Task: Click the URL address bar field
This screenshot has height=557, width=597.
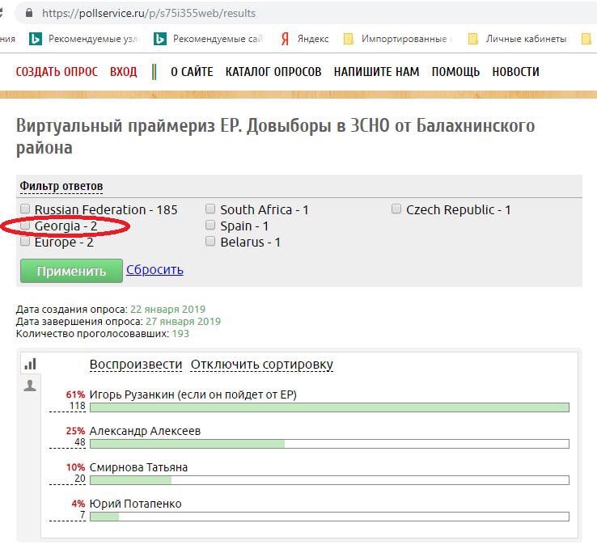Action: [x=305, y=13]
